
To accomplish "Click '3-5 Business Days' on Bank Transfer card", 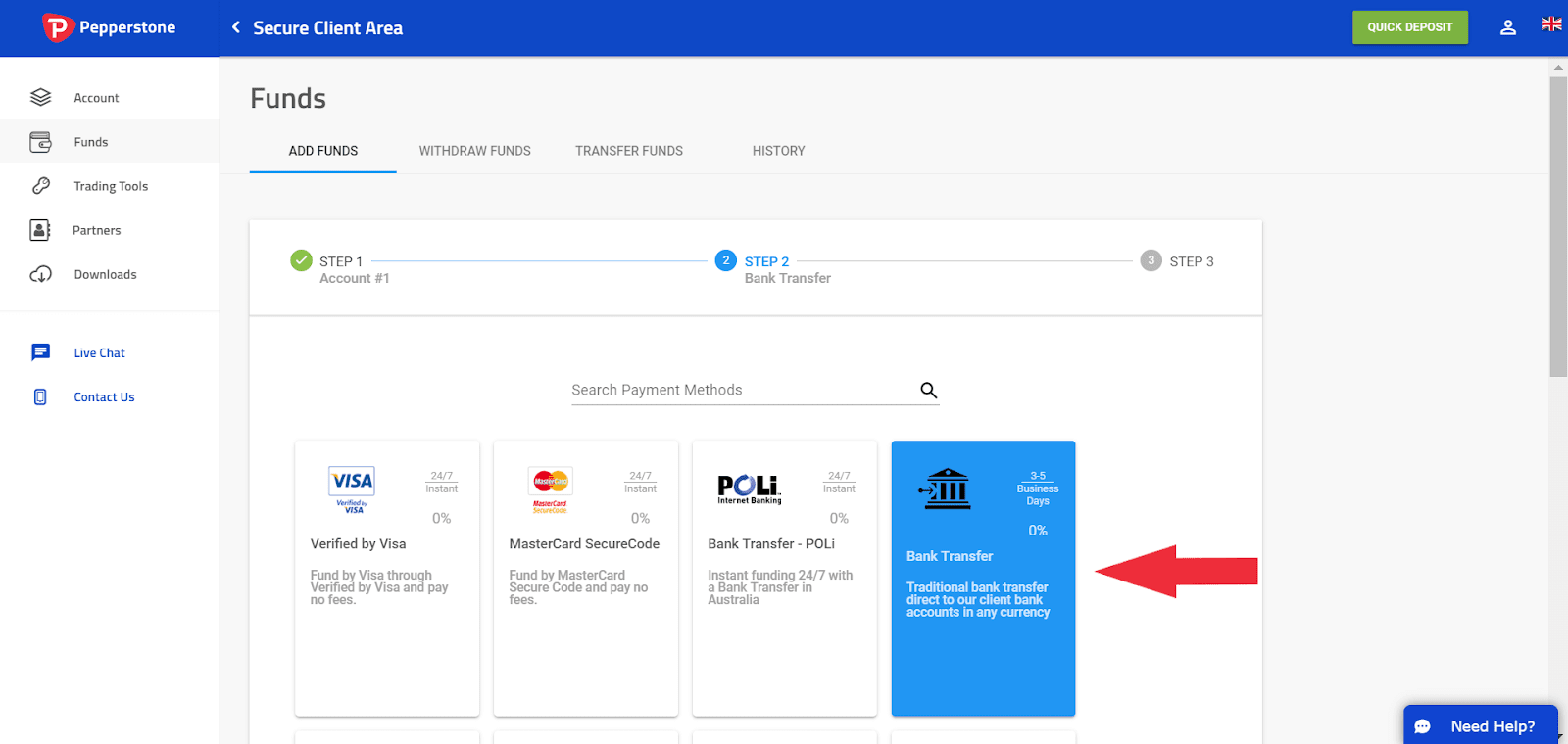I will pos(1038,488).
